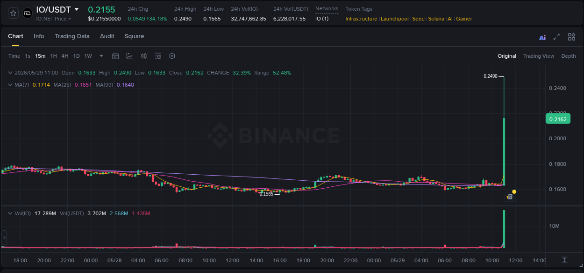Click the Infrastructure token tag
This screenshot has height=273, width=584.
pos(361,19)
